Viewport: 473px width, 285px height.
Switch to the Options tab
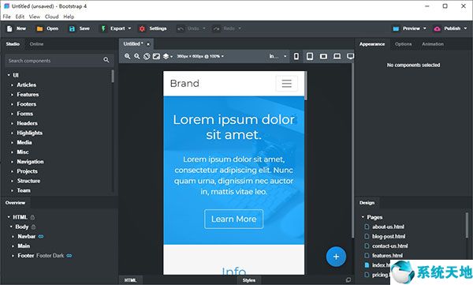tap(404, 44)
